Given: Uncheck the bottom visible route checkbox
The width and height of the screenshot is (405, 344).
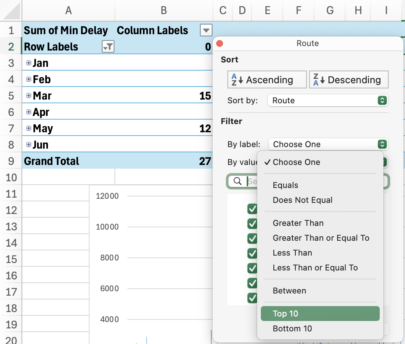Looking at the screenshot, I should [252, 298].
